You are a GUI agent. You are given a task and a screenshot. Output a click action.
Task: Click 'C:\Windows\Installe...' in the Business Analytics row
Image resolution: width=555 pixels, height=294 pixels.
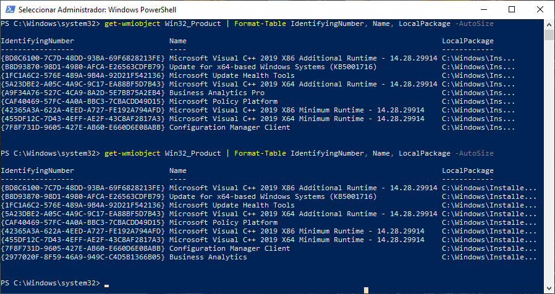pyautogui.click(x=489, y=257)
